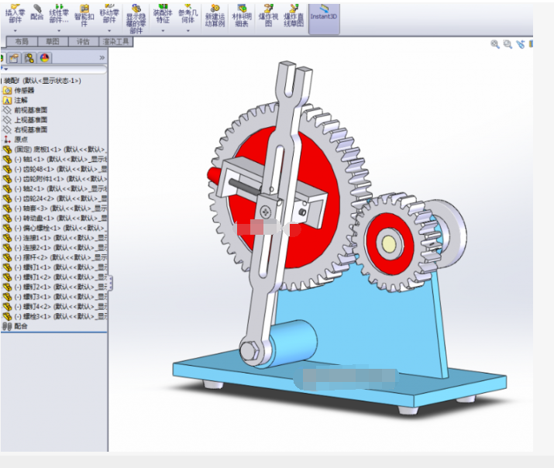This screenshot has width=554, height=468.
Task: Select the fixed 底板1<1> component
Action: tap(55, 150)
